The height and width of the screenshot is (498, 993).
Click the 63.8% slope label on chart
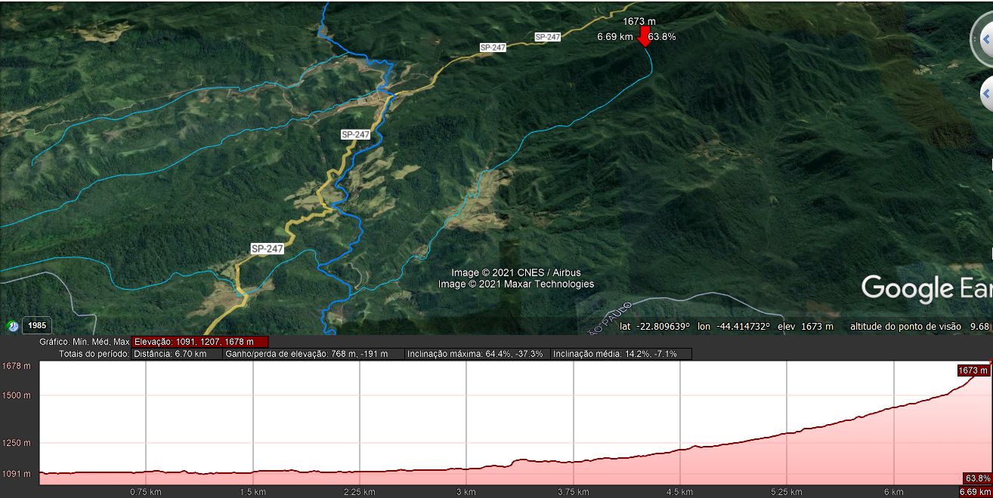pyautogui.click(x=977, y=478)
